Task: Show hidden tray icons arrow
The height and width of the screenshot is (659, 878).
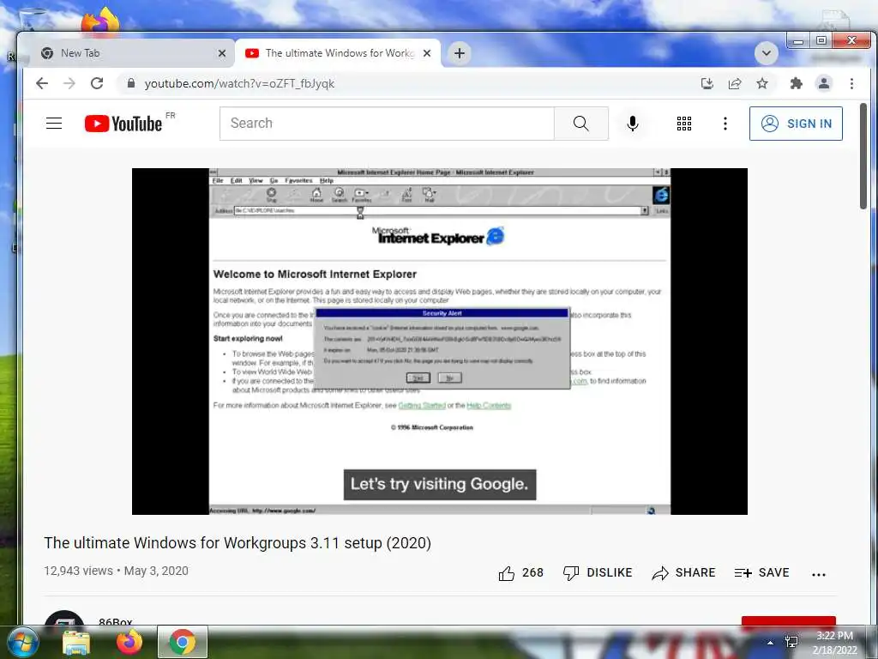Action: (x=771, y=642)
